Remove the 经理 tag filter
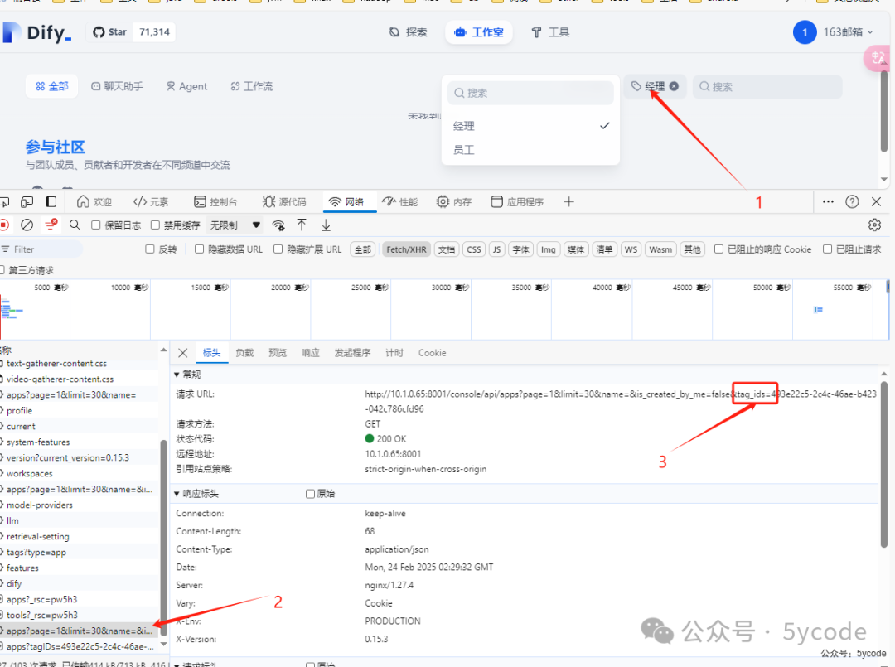The width and height of the screenshot is (895, 667). [x=675, y=86]
